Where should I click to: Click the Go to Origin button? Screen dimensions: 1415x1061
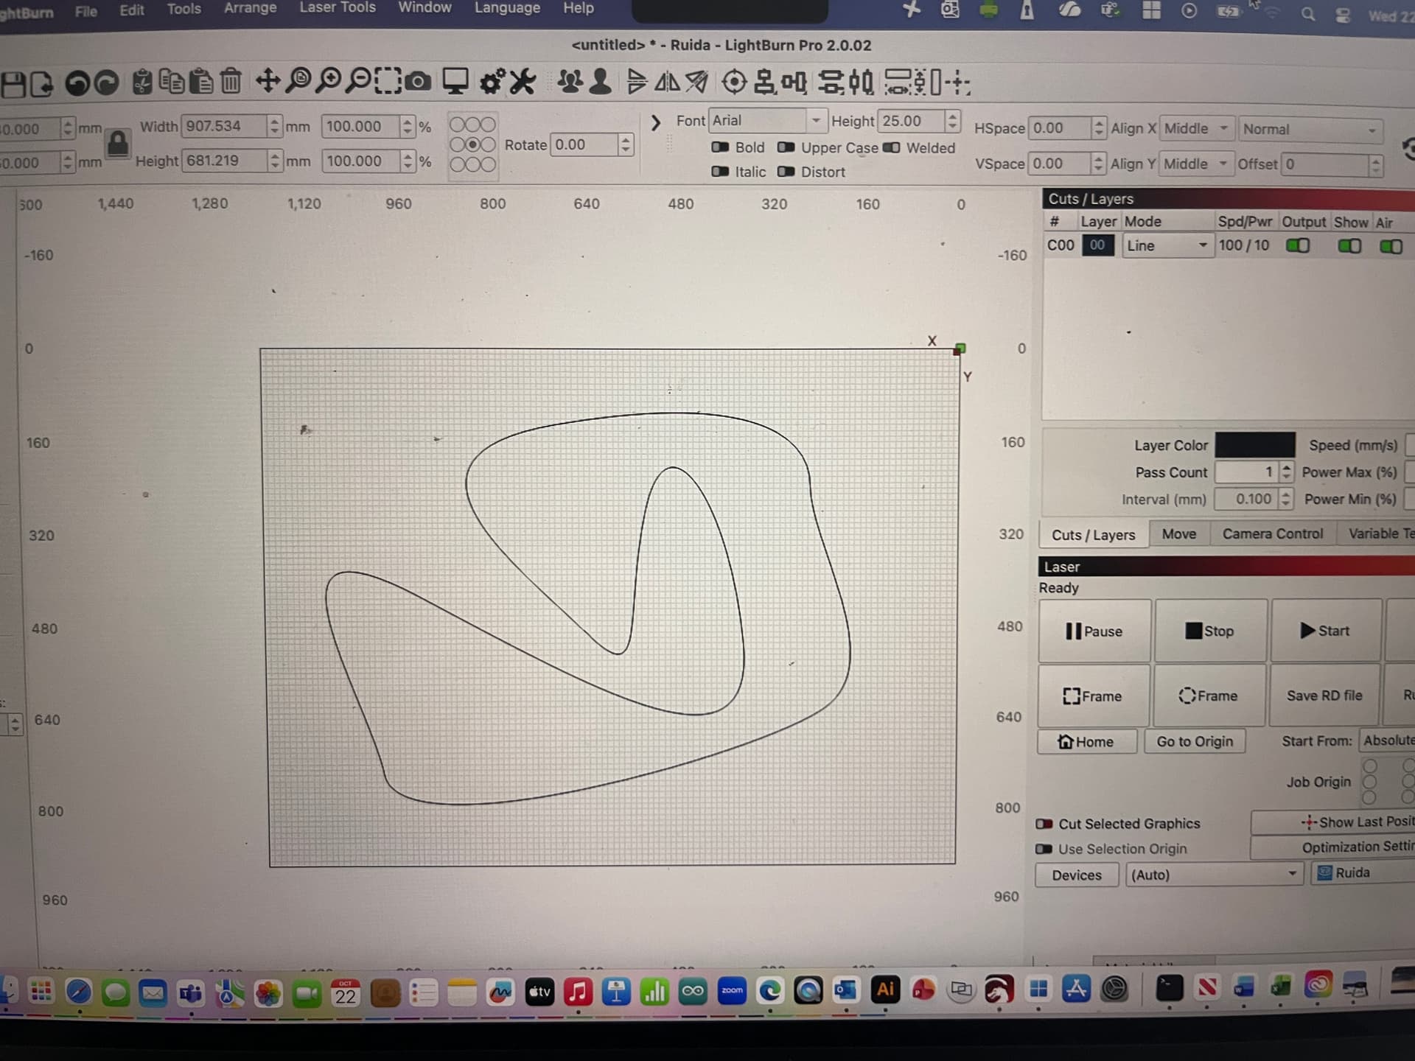(1194, 741)
